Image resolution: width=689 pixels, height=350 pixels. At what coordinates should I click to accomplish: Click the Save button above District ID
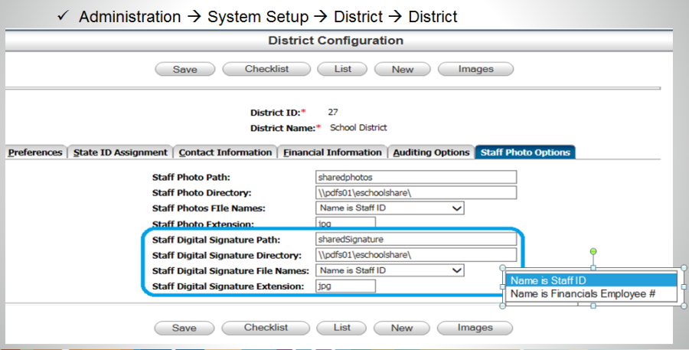click(x=184, y=69)
